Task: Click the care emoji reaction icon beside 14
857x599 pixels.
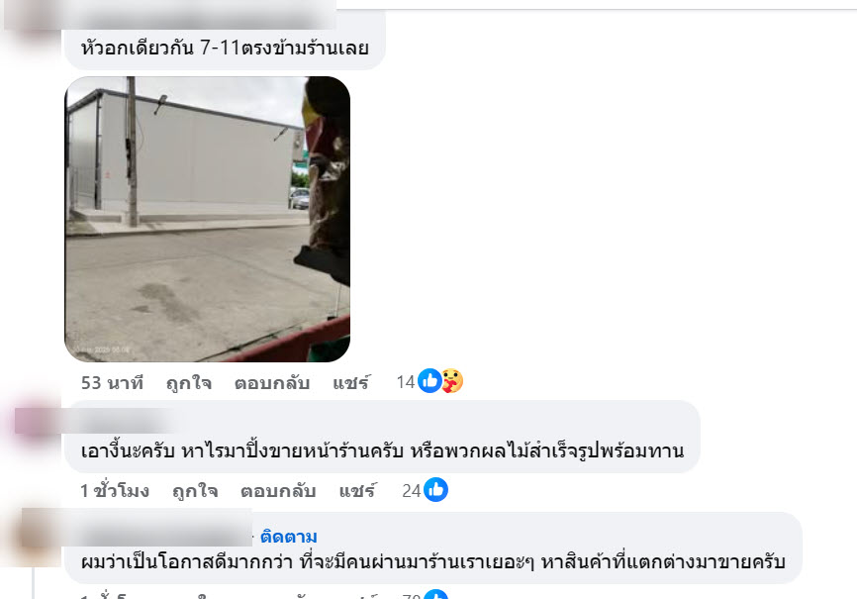Action: tap(452, 381)
